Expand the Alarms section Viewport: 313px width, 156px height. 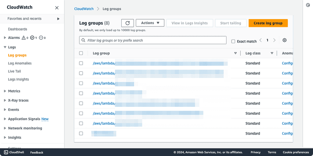pyautogui.click(x=5, y=37)
